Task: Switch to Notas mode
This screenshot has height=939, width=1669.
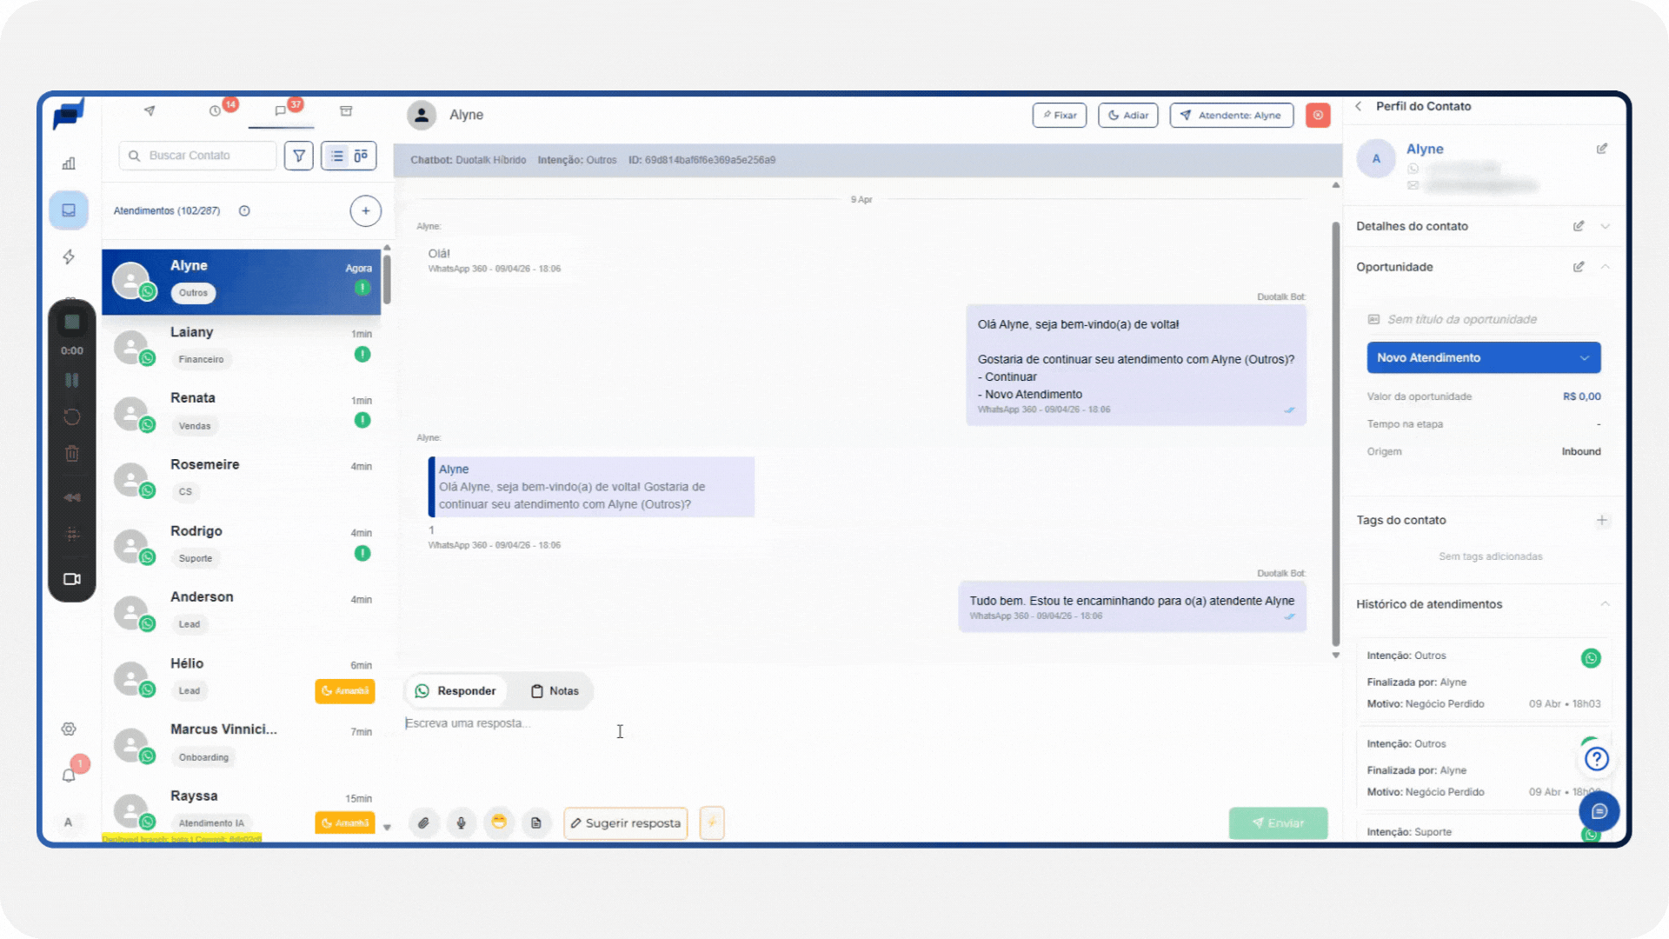Action: click(x=554, y=691)
